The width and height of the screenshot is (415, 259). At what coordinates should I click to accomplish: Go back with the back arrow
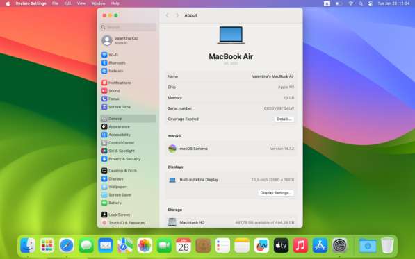(168, 15)
